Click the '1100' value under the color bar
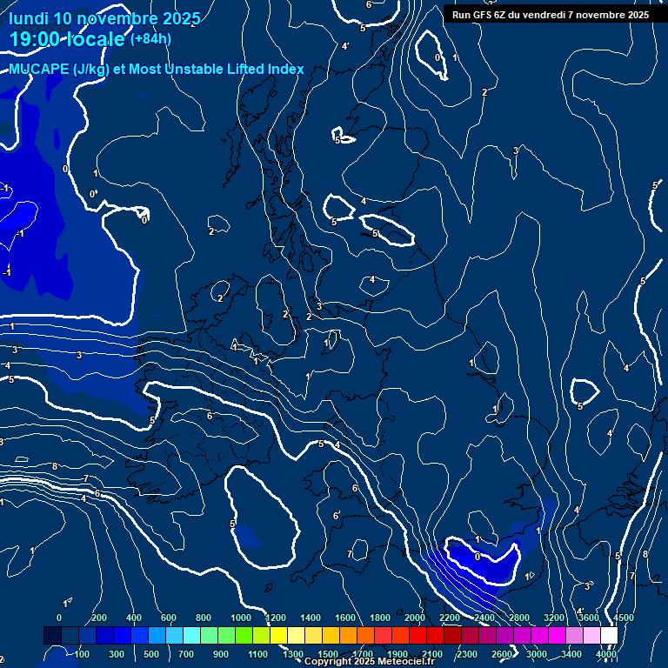This screenshot has height=668, width=668. (x=257, y=654)
